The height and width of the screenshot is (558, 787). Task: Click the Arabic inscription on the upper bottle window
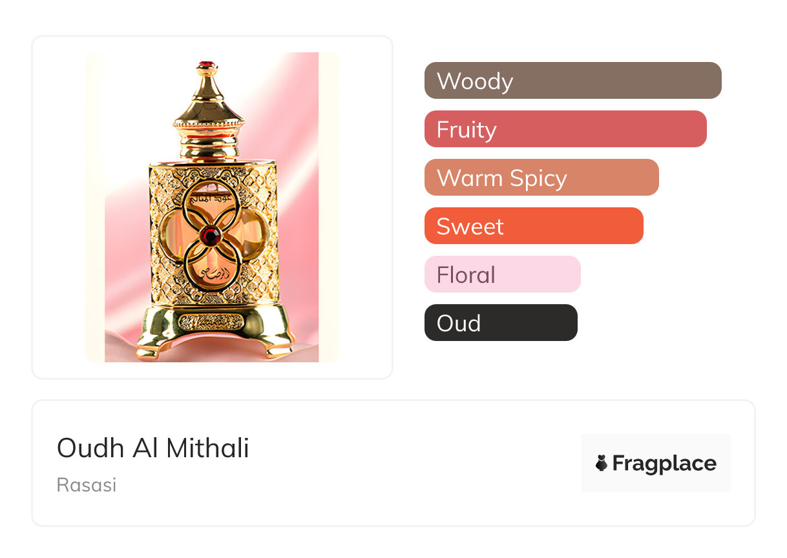tap(209, 194)
